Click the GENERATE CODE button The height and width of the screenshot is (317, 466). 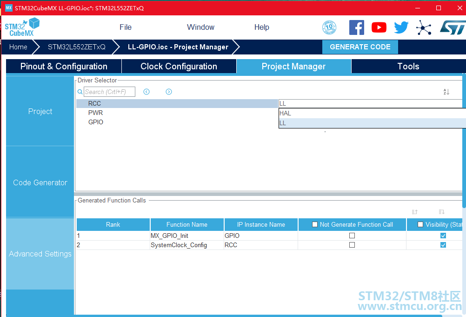pyautogui.click(x=360, y=47)
